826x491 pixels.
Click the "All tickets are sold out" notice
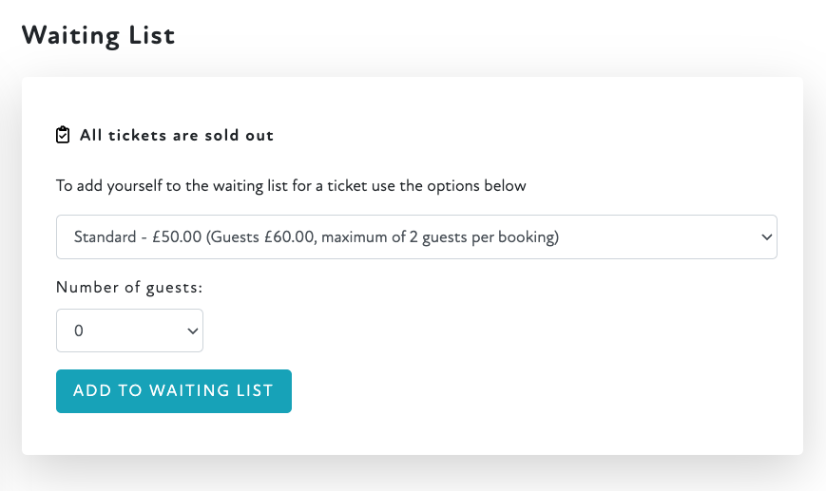point(176,135)
